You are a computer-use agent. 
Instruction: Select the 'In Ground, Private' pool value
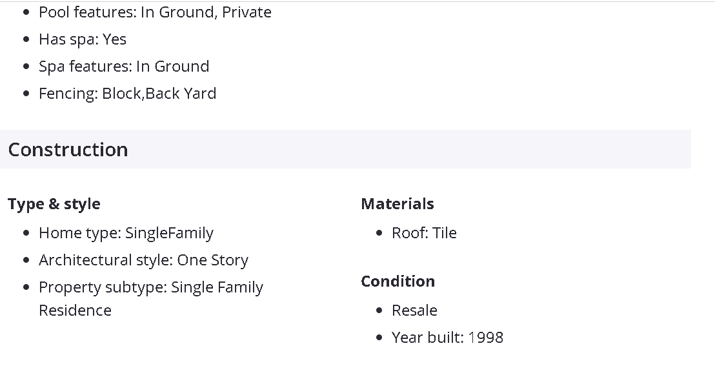[x=206, y=12]
